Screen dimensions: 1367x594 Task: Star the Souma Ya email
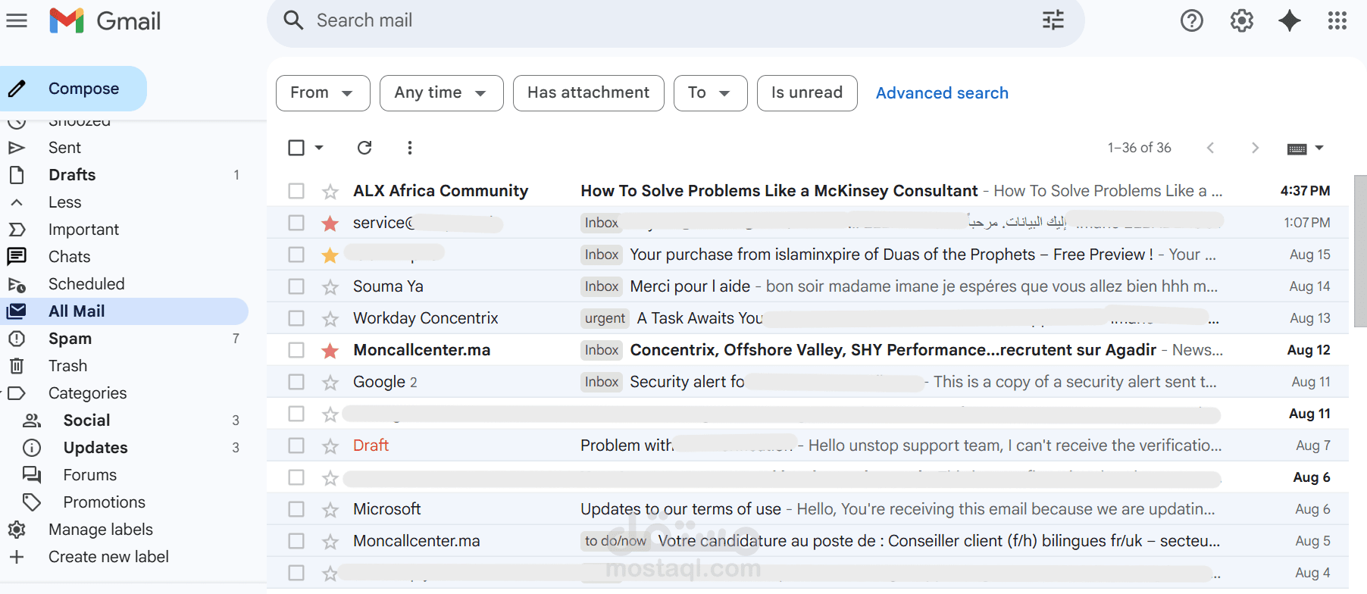coord(330,287)
